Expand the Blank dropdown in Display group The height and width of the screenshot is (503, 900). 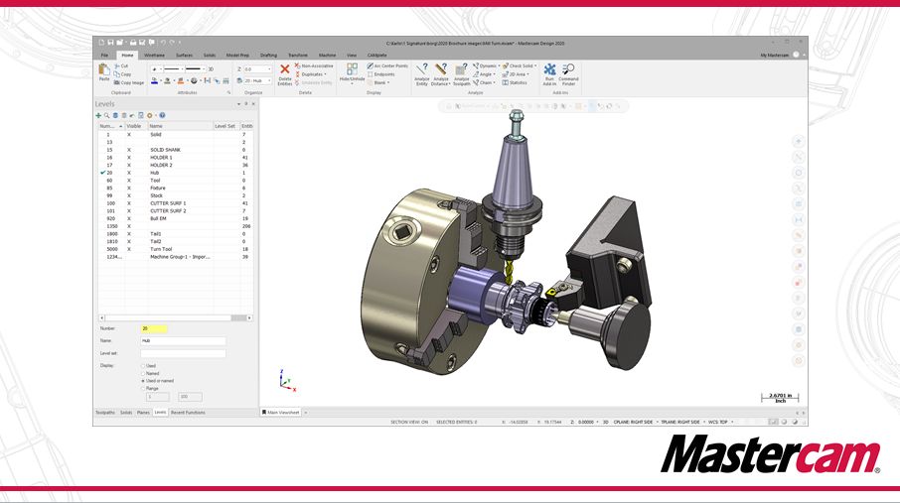[x=388, y=82]
